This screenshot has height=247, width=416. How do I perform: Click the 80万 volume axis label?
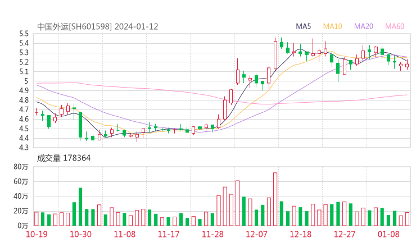coord(21,167)
